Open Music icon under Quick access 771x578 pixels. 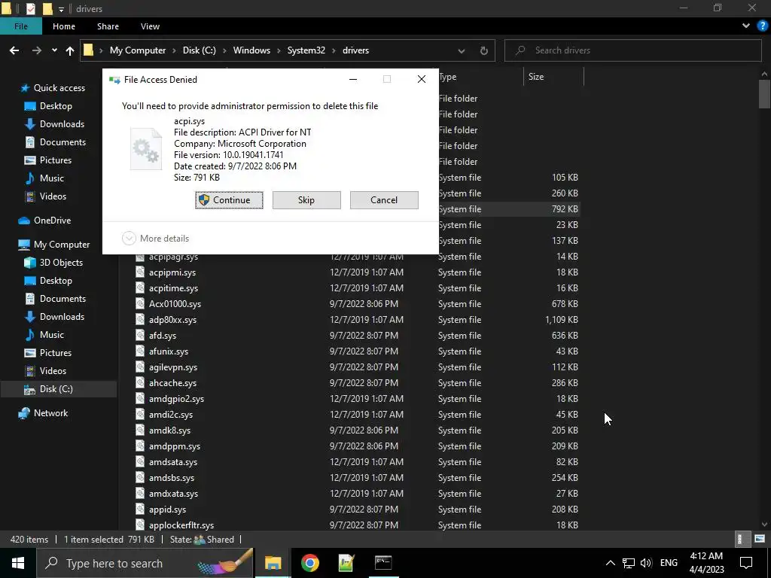[30, 178]
